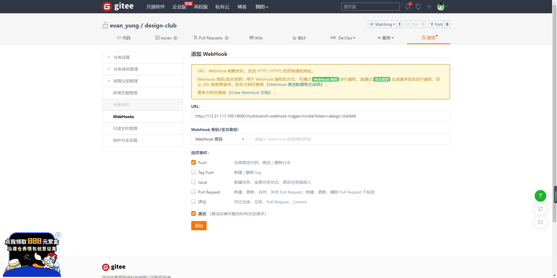Enable the Tag Push event checkbox

coord(193,172)
